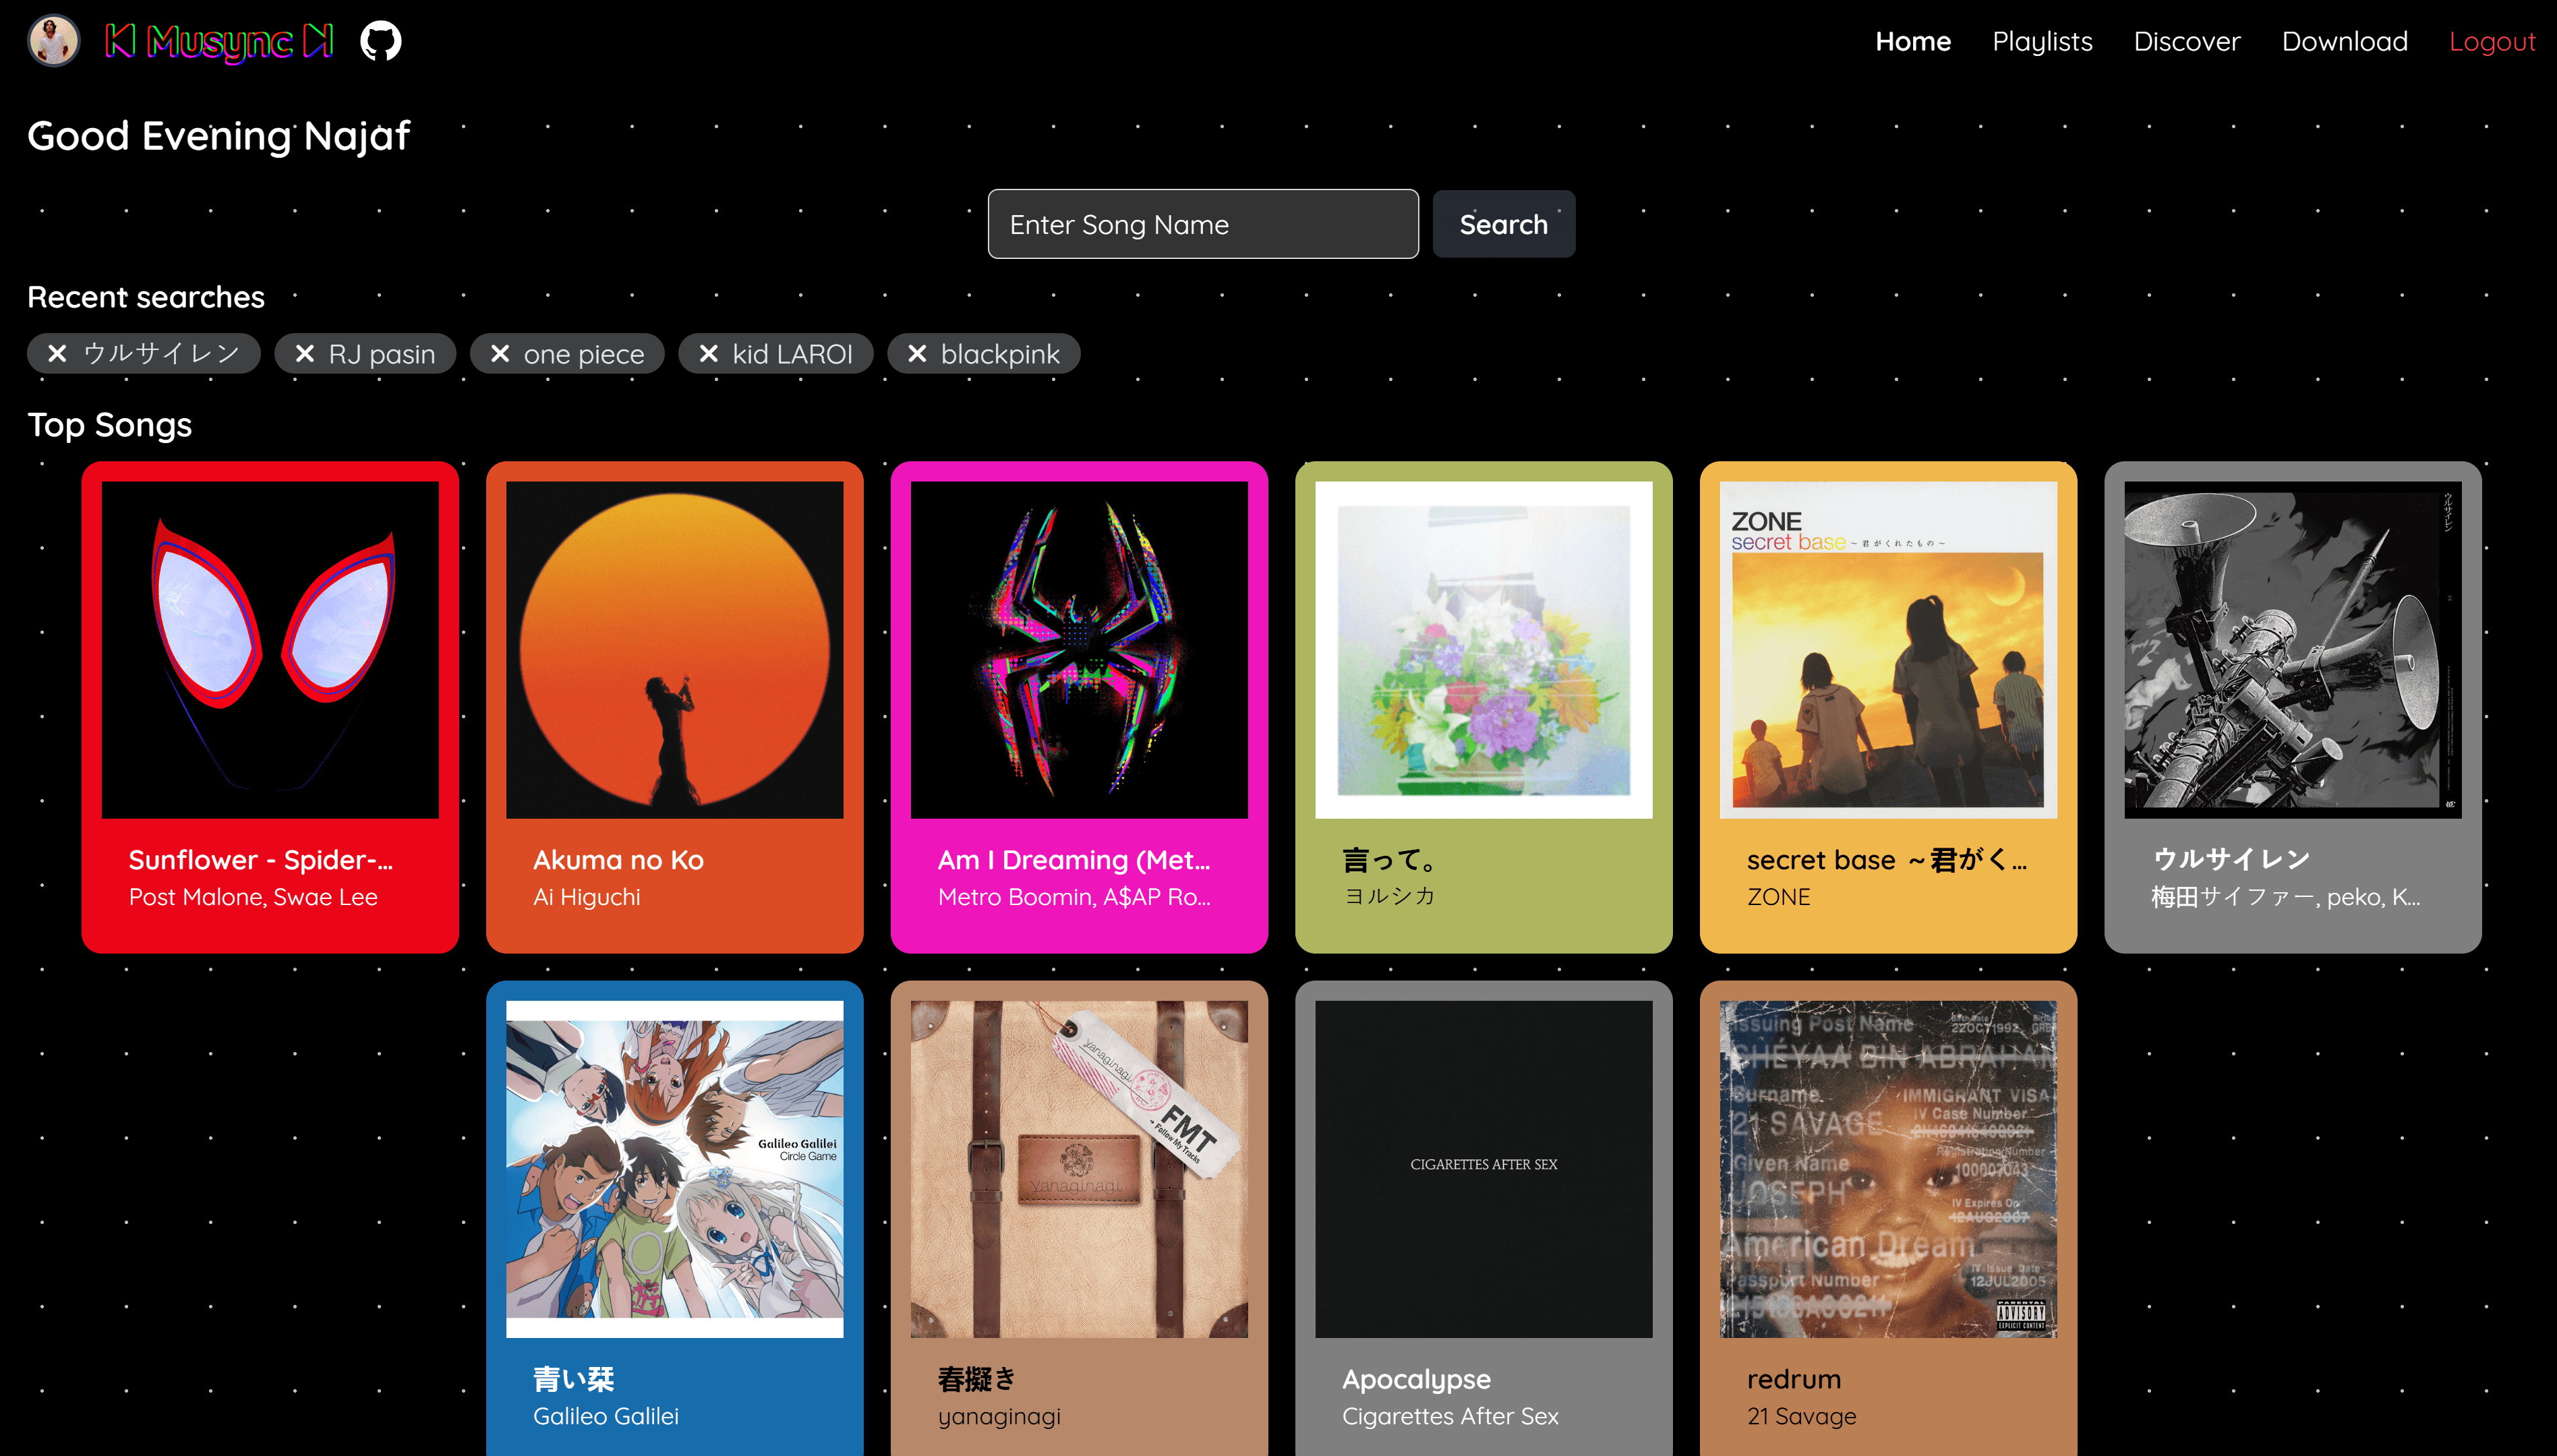Click the ZONE artist name
Screen dimensions: 2557x1456
(1778, 897)
